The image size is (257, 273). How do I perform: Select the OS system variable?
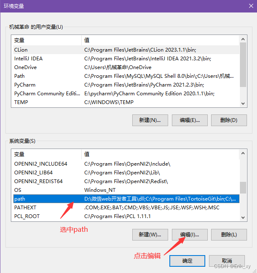[x=126, y=190]
